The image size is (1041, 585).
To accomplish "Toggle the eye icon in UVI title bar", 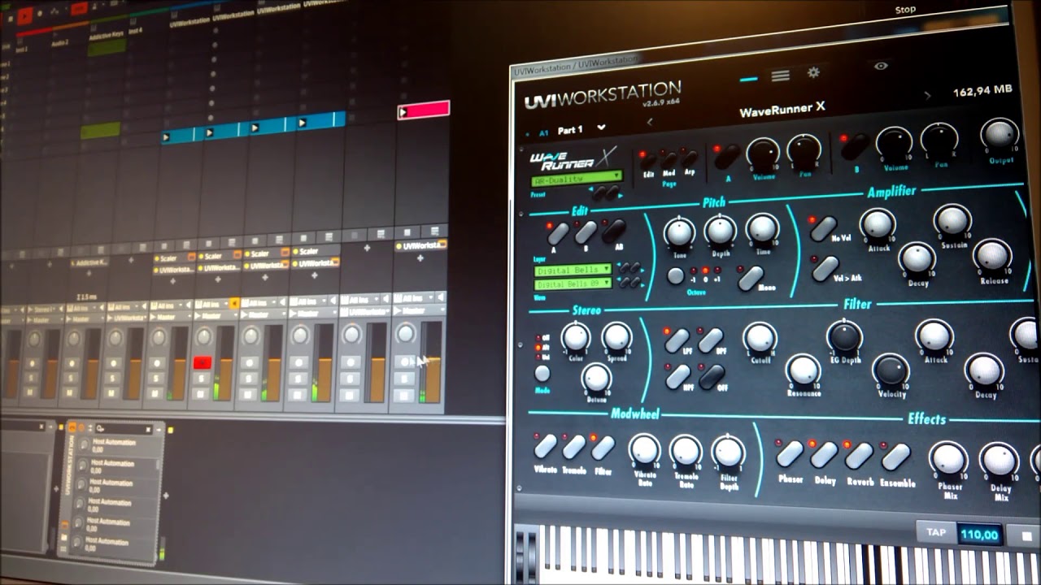I will (880, 67).
